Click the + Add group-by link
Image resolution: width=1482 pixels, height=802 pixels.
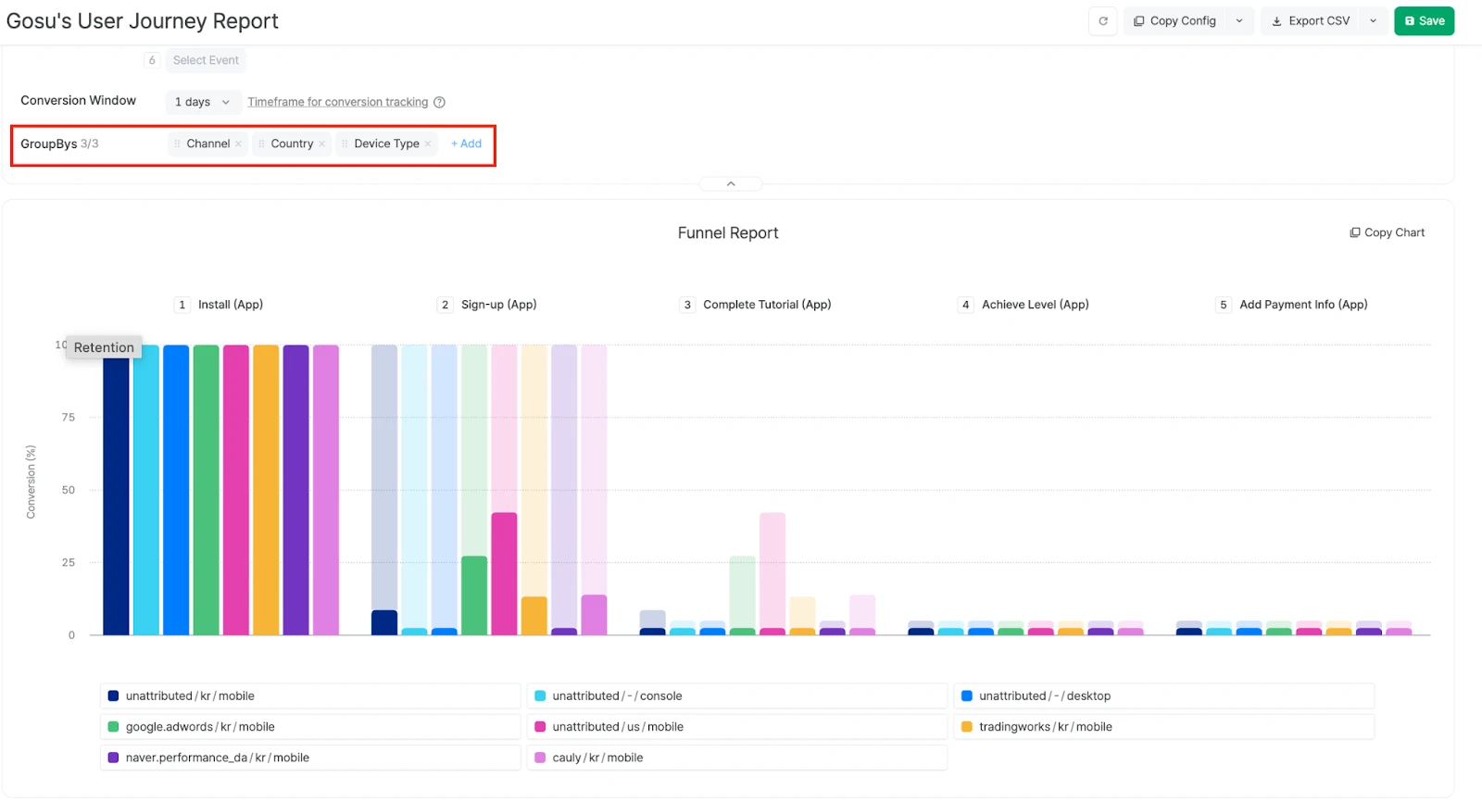[x=466, y=144]
